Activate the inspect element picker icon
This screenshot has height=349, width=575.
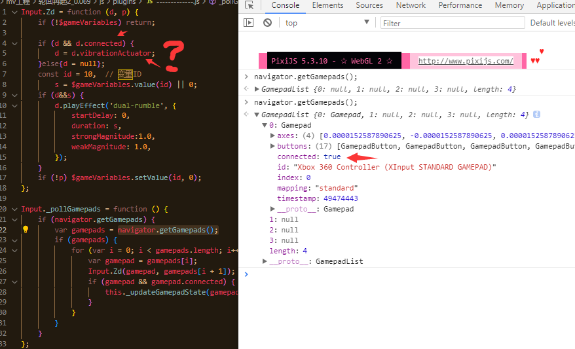(250, 5)
